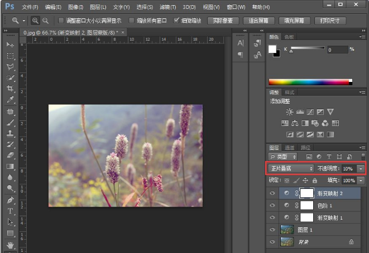Select the Eyedropper tool
The height and width of the screenshot is (253, 369).
tap(10, 100)
